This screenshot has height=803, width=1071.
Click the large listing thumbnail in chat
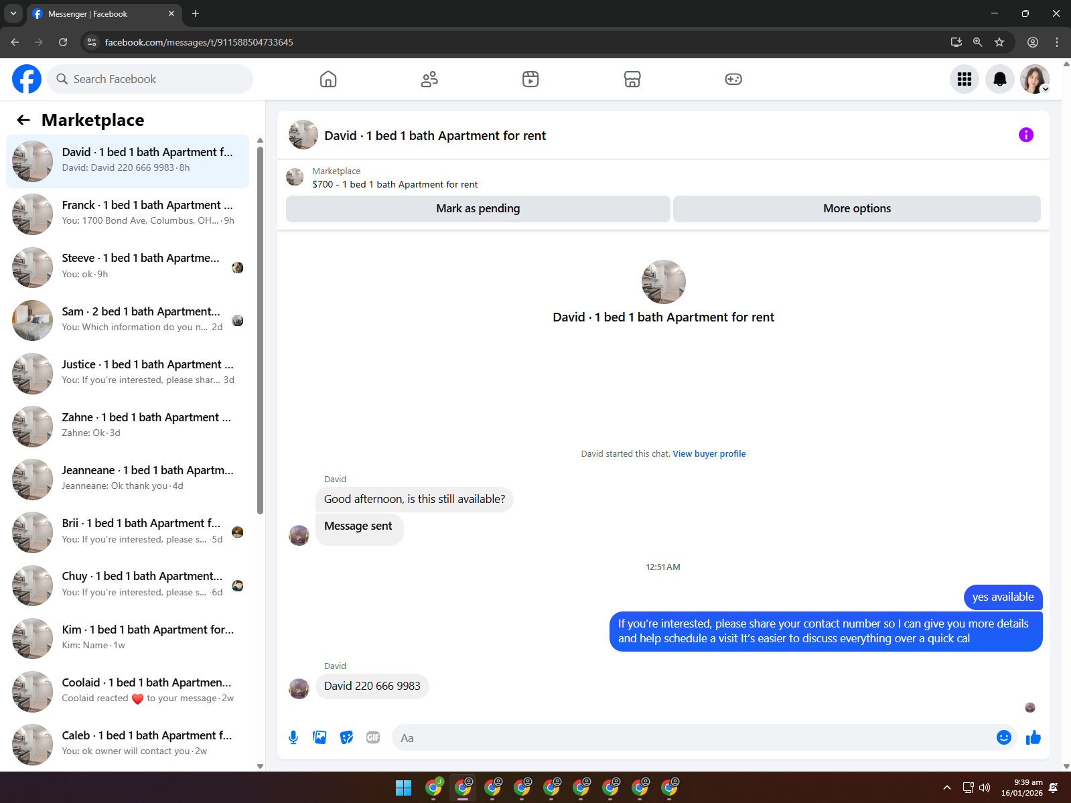click(663, 282)
